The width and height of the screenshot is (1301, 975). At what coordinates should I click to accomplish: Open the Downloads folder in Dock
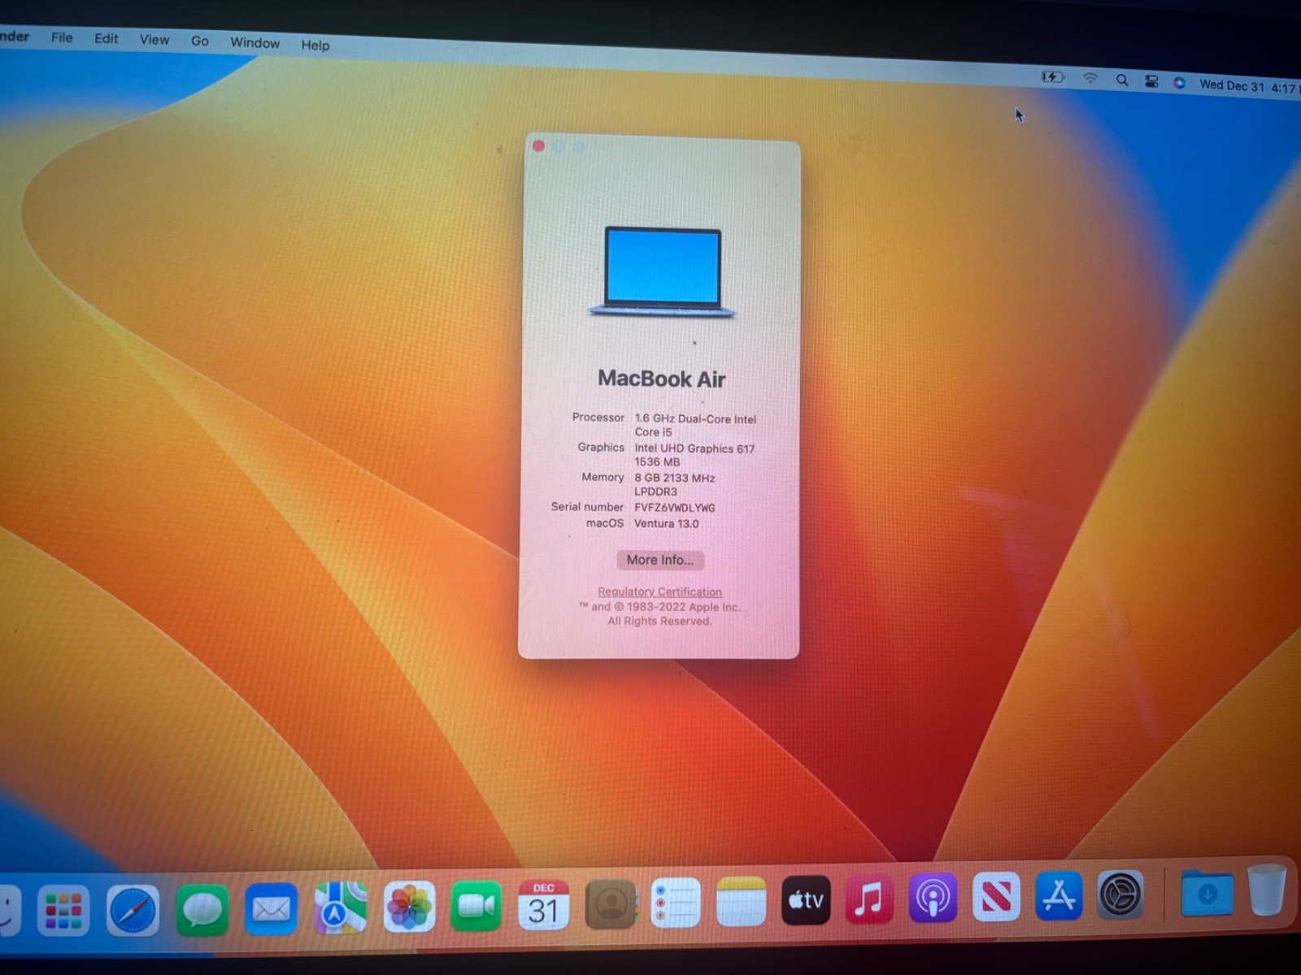pos(1207,893)
